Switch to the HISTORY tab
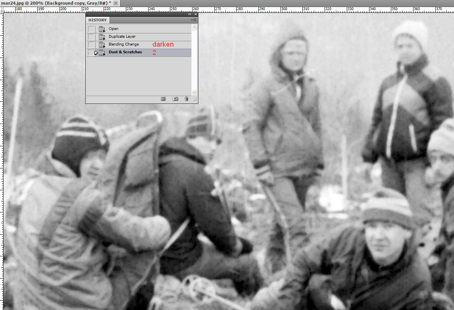 click(x=97, y=20)
